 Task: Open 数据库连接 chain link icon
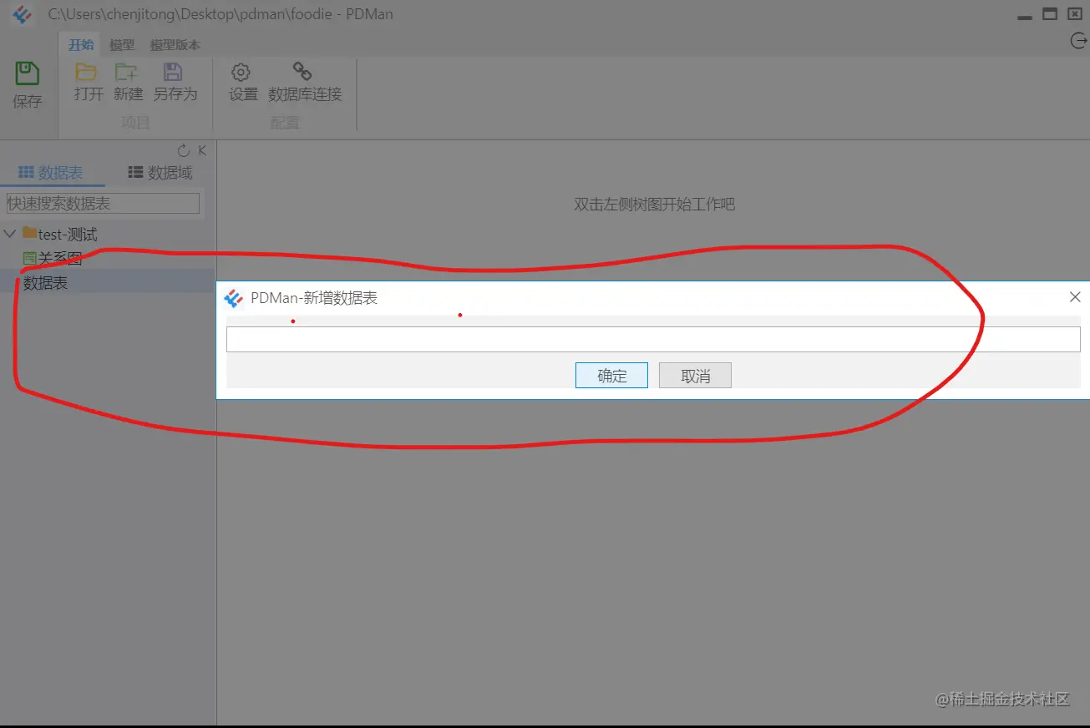[302, 72]
